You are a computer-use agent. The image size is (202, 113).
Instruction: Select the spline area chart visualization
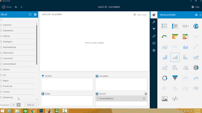click(186, 47)
